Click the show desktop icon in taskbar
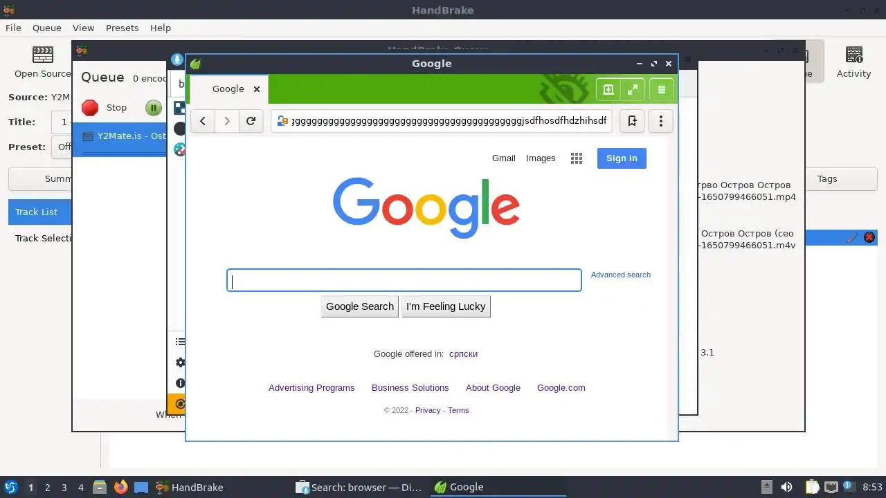 [141, 487]
